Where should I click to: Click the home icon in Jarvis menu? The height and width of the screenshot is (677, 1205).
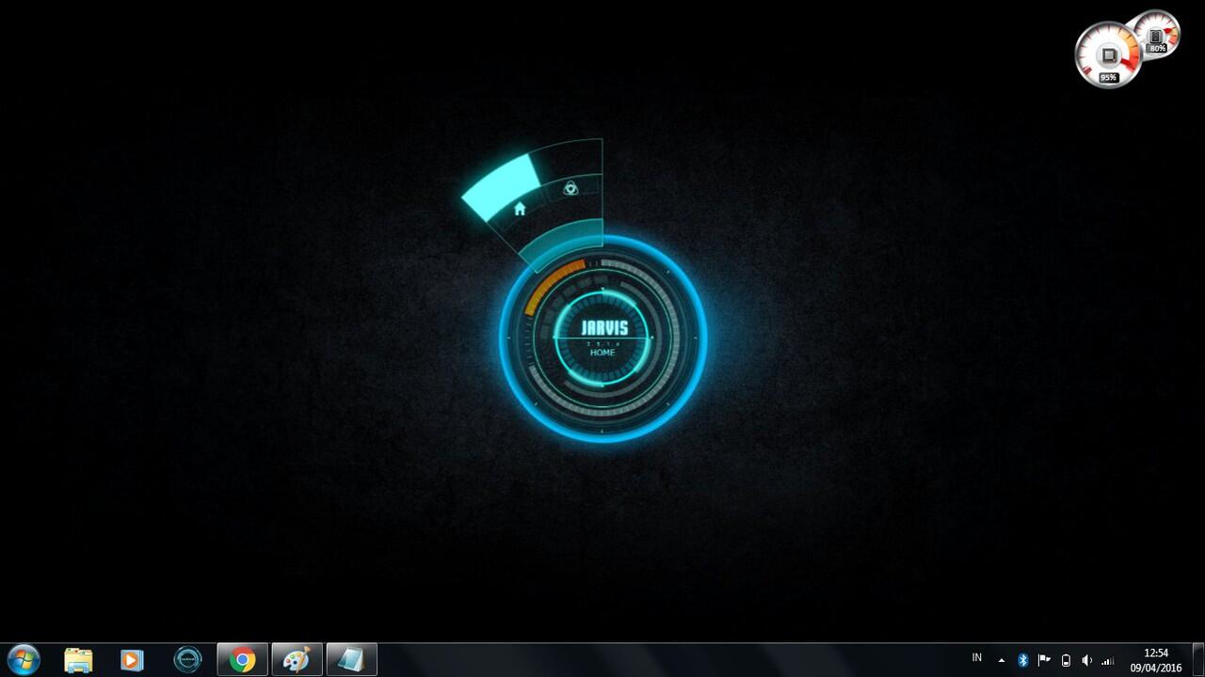[x=520, y=209]
